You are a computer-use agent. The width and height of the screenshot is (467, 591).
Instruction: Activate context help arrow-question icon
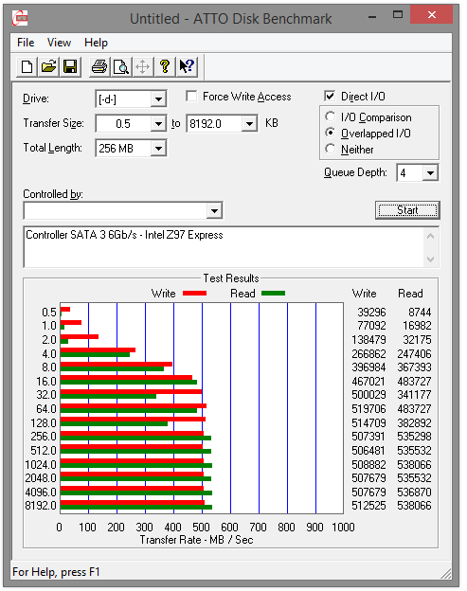tap(187, 67)
